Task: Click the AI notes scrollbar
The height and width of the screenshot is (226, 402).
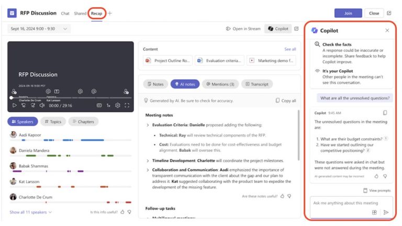Action: (298, 135)
